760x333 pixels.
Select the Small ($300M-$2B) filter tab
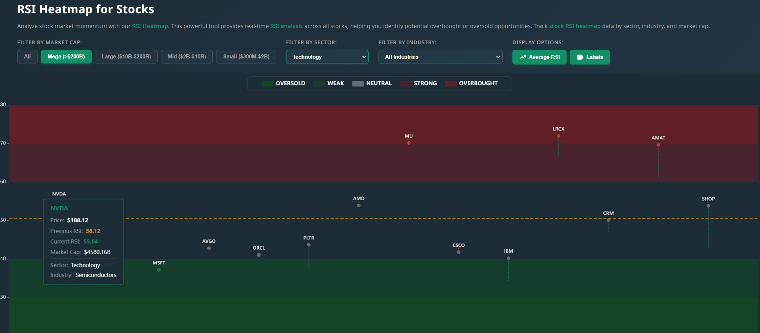[x=246, y=57]
